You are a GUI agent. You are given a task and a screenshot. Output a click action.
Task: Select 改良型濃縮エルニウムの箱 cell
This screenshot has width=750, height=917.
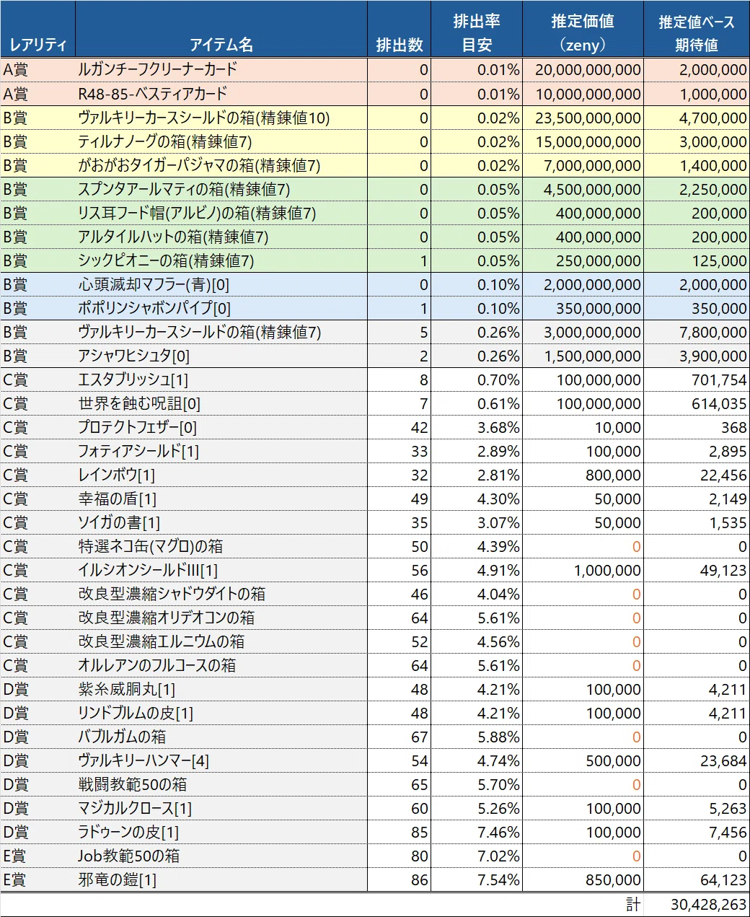[221, 641]
